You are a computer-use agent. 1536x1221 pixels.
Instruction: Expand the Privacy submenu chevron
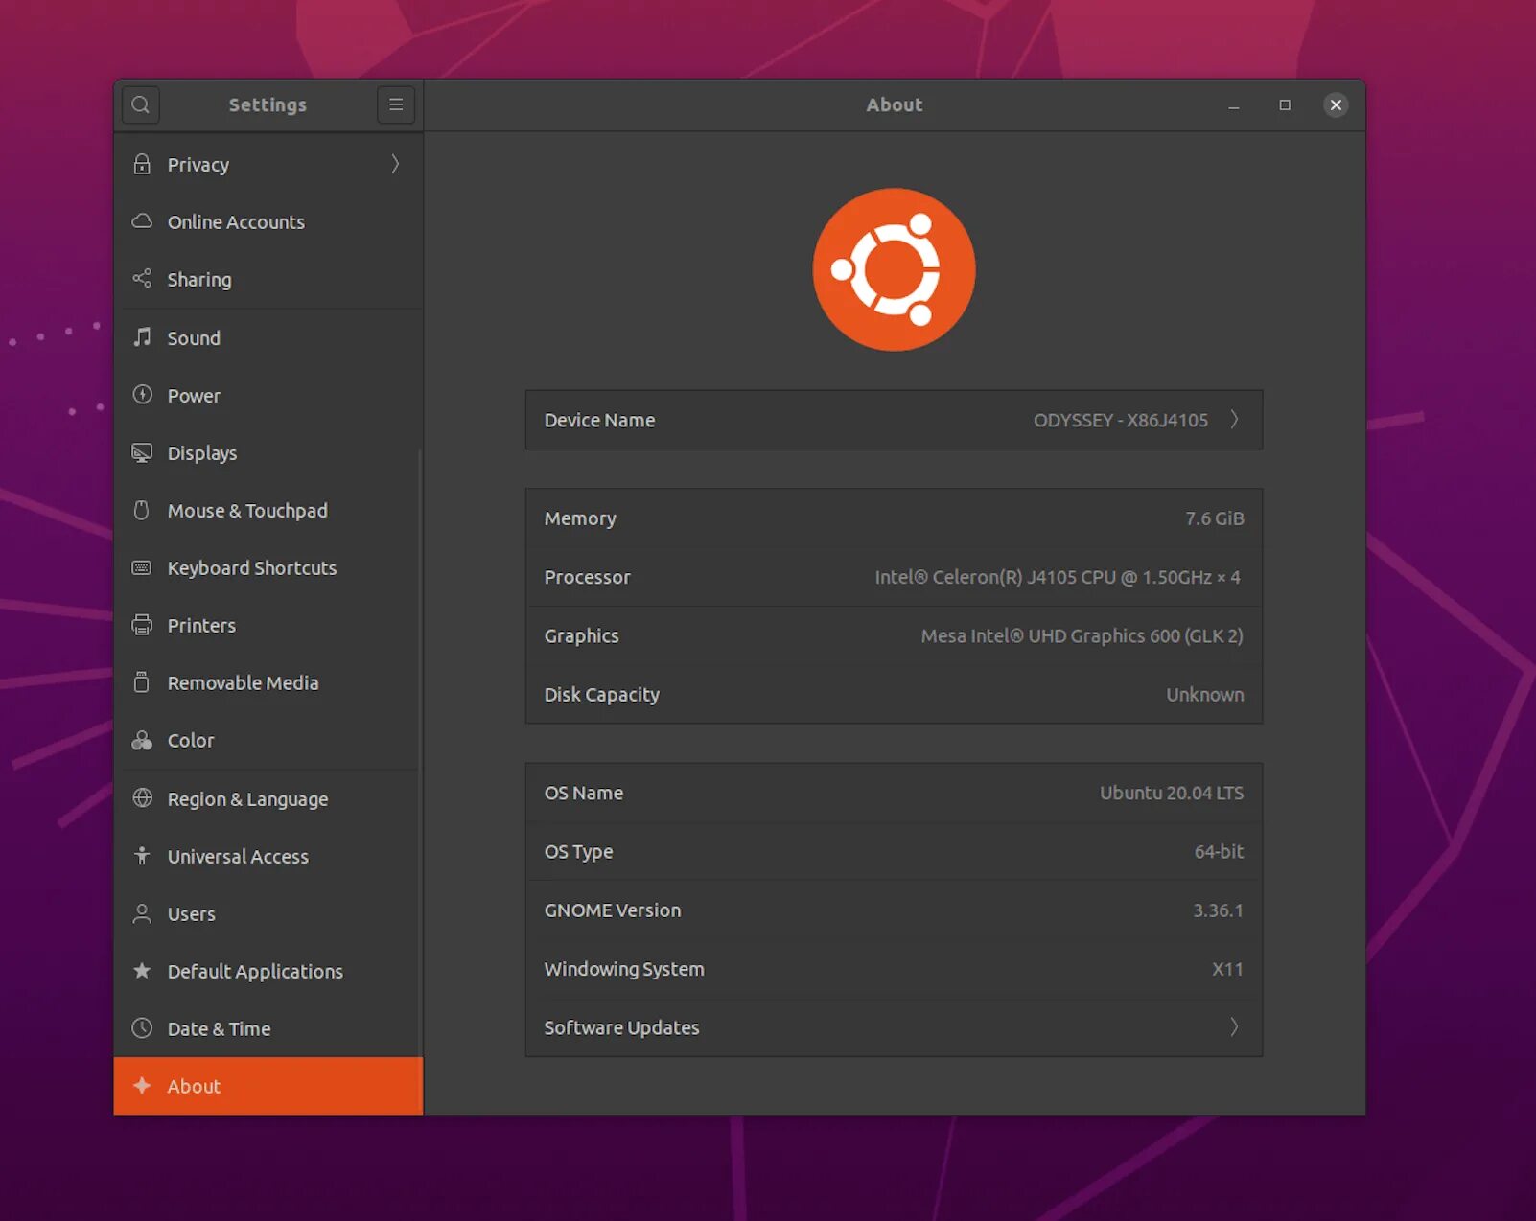(395, 164)
